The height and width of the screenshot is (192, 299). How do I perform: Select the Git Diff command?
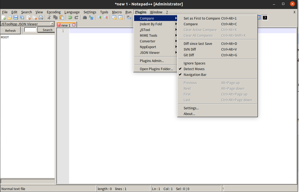217,55
